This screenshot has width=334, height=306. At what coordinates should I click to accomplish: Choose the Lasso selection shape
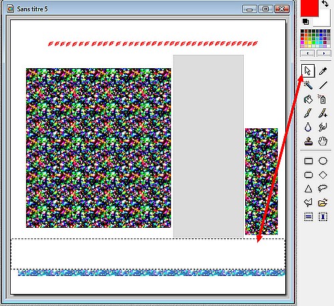click(323, 188)
